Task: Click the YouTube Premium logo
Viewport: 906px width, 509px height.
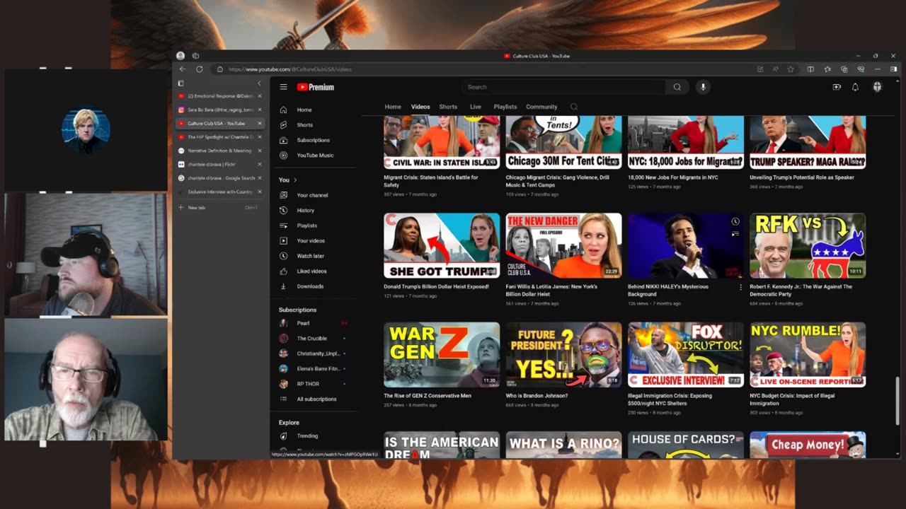Action: [x=315, y=87]
